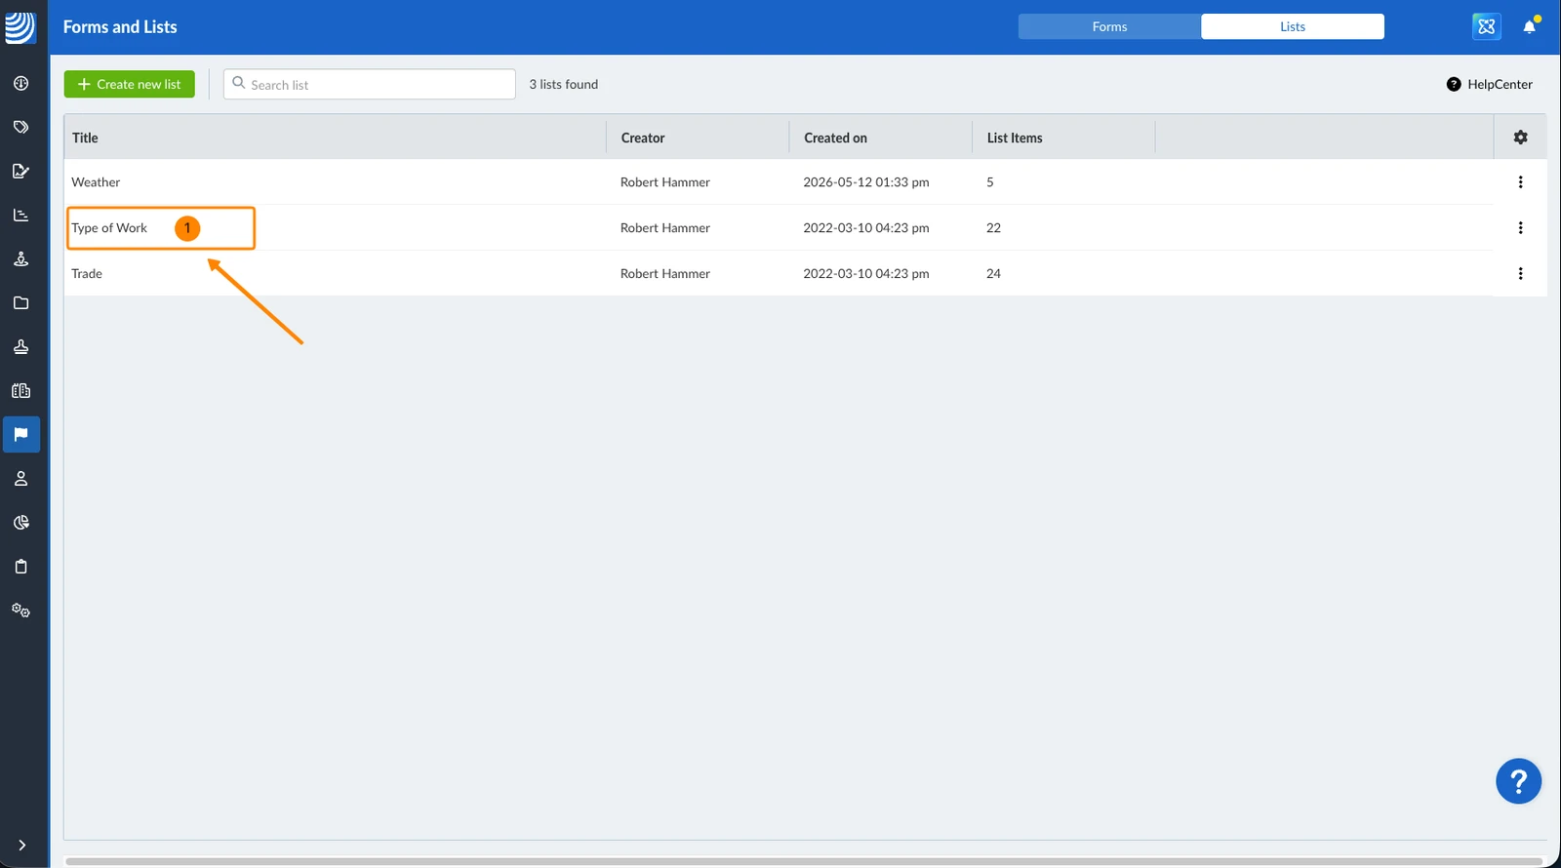Click list item count 24
The image size is (1561, 868).
[x=993, y=274]
